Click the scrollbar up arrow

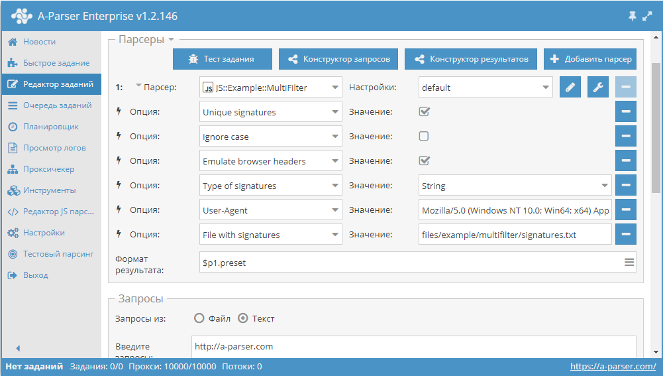click(x=656, y=38)
